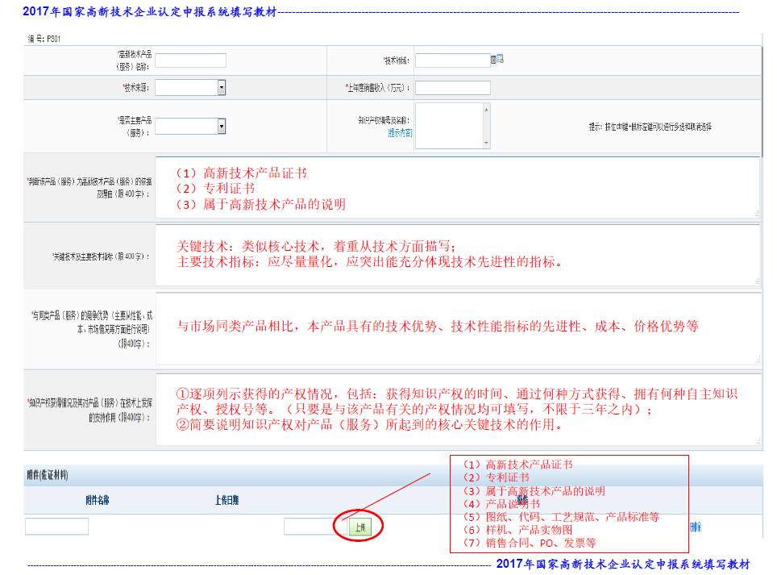777x575 pixels.
Task: Click the 竞争优势 description text area
Action: coord(456,327)
